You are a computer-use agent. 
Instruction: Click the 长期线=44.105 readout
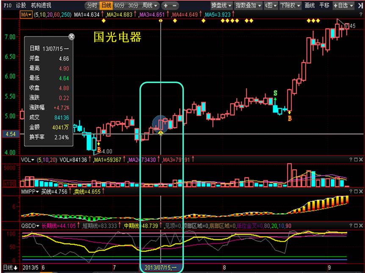tap(59, 226)
